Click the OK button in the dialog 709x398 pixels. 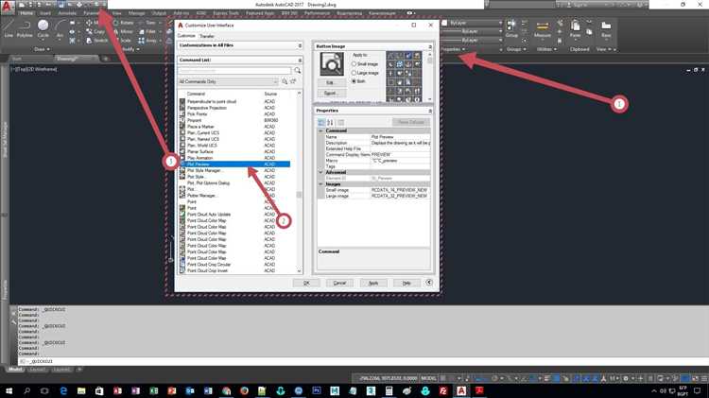306,283
